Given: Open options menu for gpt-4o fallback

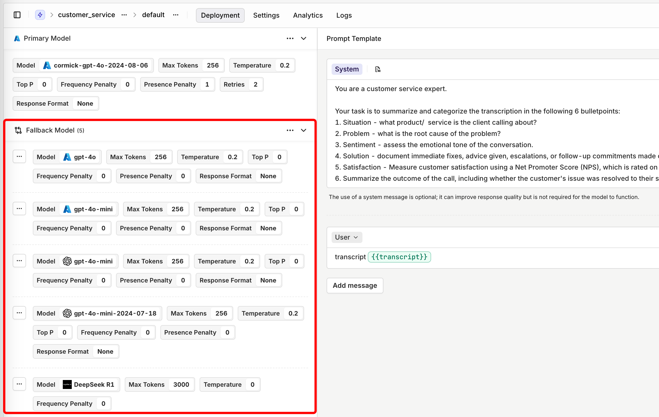Looking at the screenshot, I should coord(19,157).
